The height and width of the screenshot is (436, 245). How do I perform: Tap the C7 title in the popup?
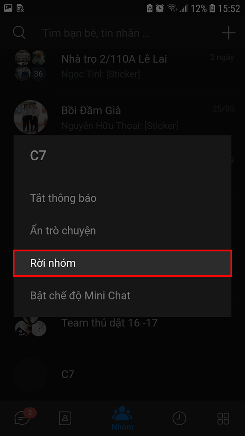pos(38,156)
